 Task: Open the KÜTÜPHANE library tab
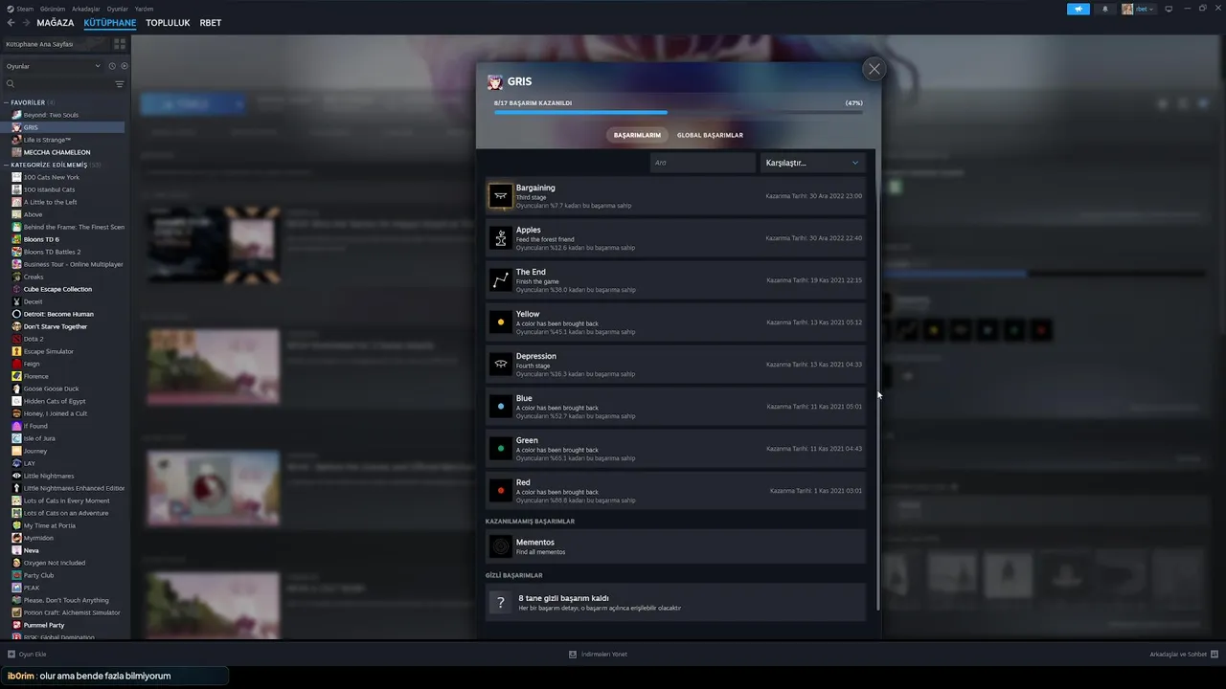[x=110, y=23]
